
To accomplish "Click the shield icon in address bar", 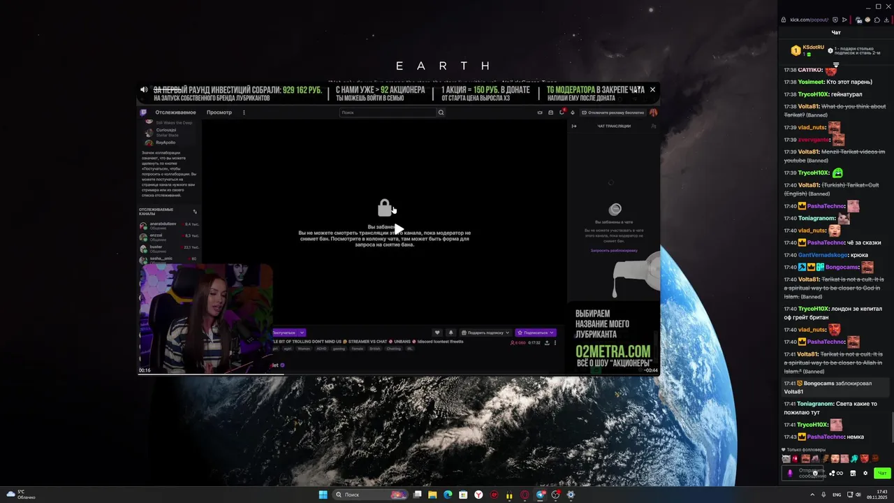I will tap(835, 20).
